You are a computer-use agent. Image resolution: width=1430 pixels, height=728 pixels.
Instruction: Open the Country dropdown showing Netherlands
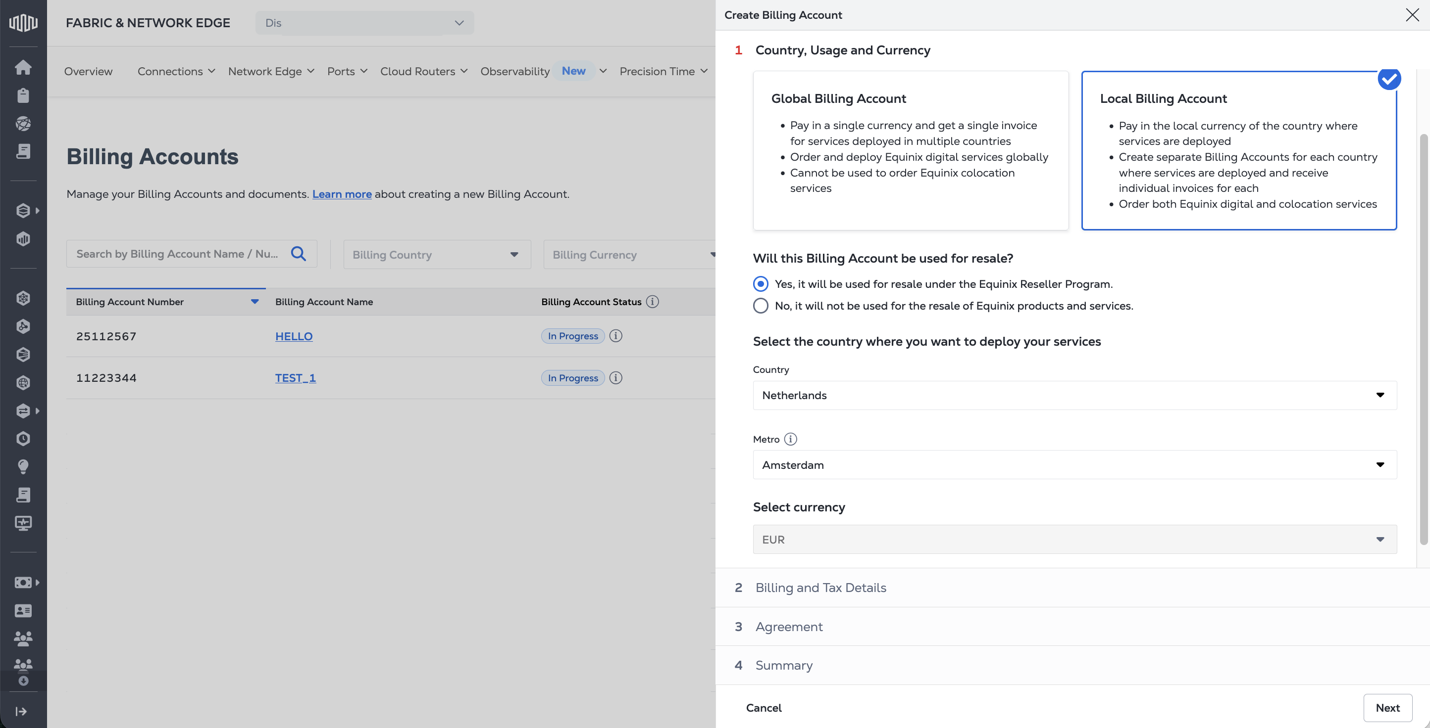[1074, 395]
